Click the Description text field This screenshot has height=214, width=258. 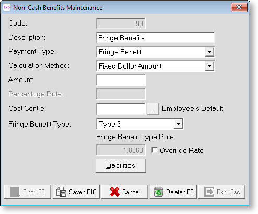[x=156, y=38]
